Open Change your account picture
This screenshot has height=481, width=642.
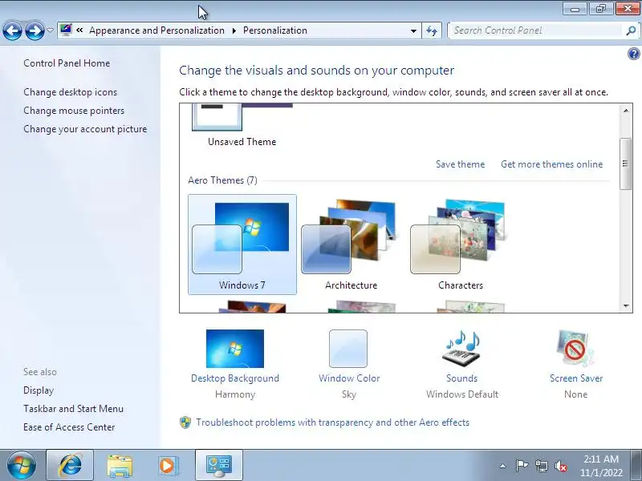point(85,129)
